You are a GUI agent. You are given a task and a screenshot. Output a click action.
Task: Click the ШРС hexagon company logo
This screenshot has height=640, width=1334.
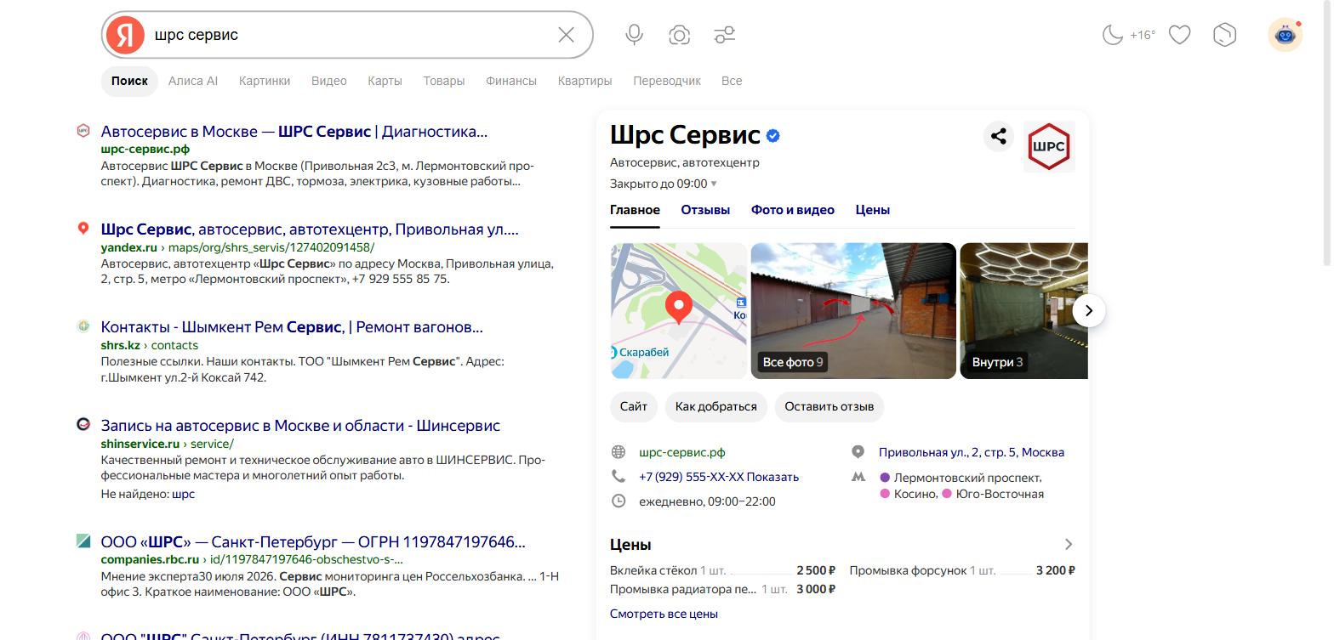pyautogui.click(x=1049, y=146)
